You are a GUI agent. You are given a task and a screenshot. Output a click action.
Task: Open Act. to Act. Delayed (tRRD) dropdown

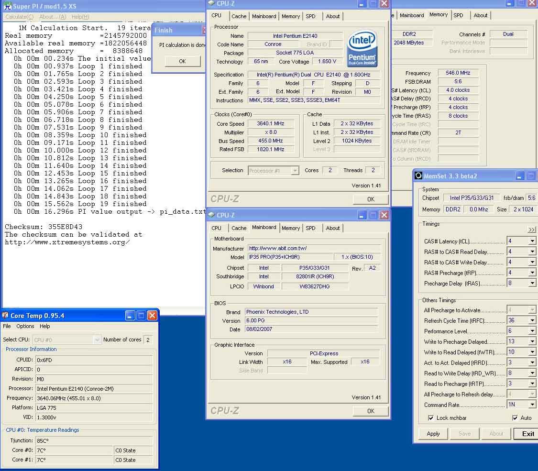[532, 362]
